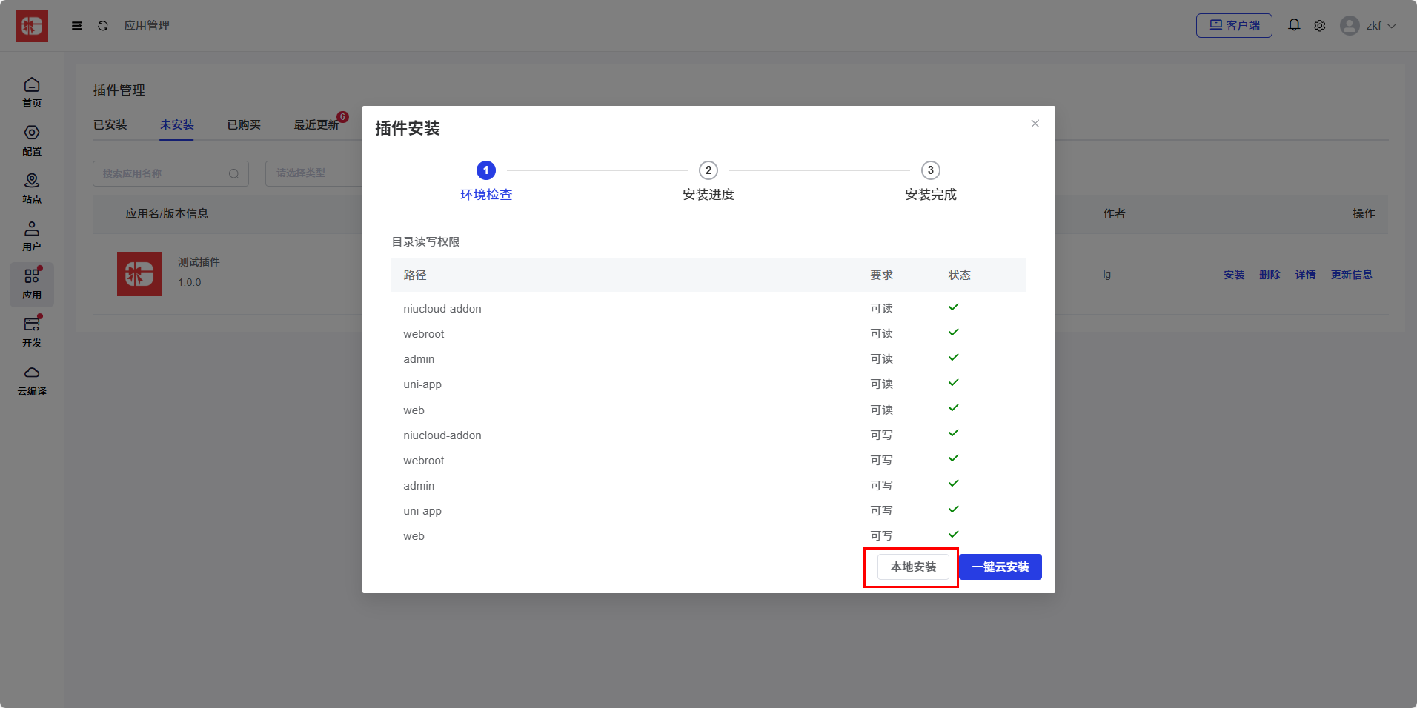Click the 更新信息 link for 测试插件
The width and height of the screenshot is (1417, 708).
pos(1352,275)
